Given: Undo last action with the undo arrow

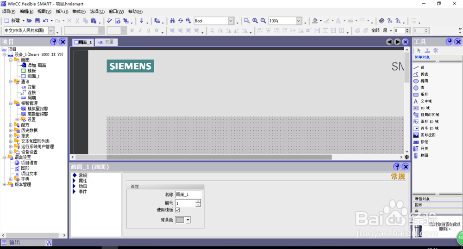Looking at the screenshot, I should pos(45,21).
